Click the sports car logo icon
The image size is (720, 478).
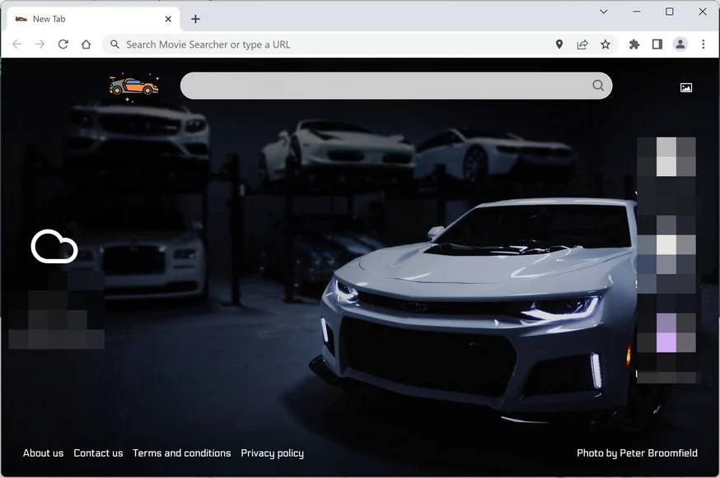133,86
